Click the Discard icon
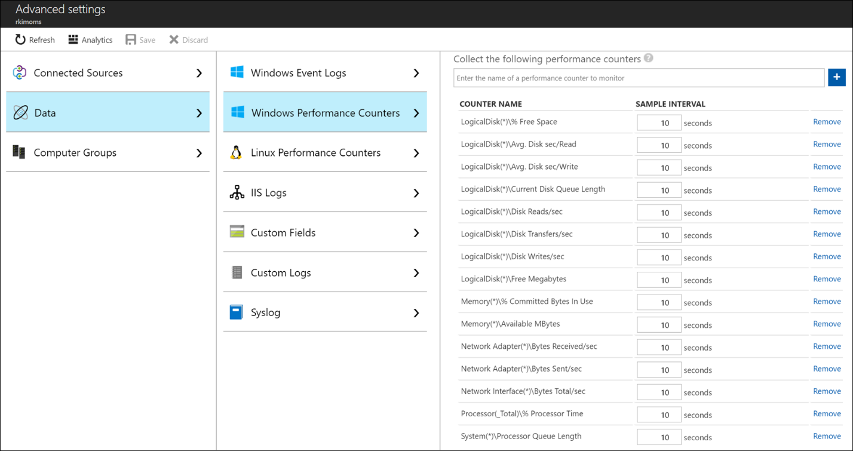This screenshot has width=853, height=451. pos(173,39)
